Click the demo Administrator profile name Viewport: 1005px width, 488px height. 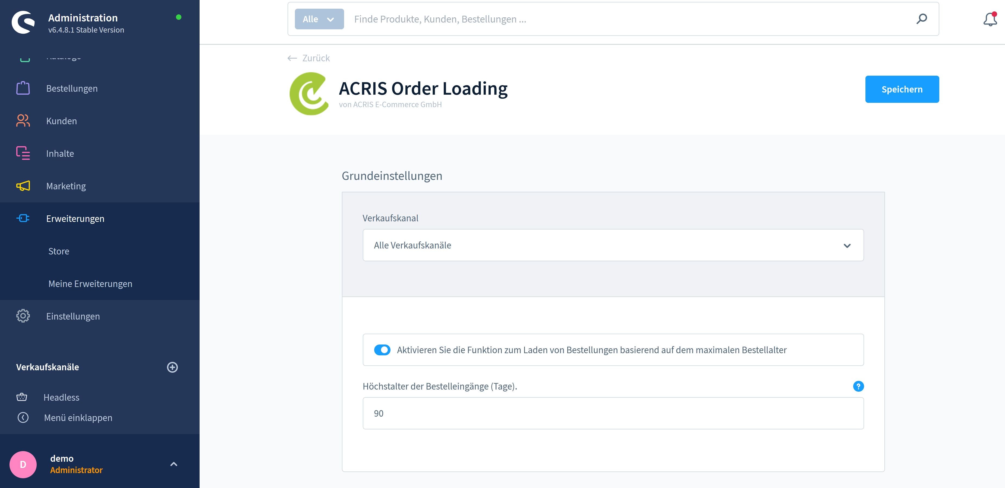tap(76, 464)
